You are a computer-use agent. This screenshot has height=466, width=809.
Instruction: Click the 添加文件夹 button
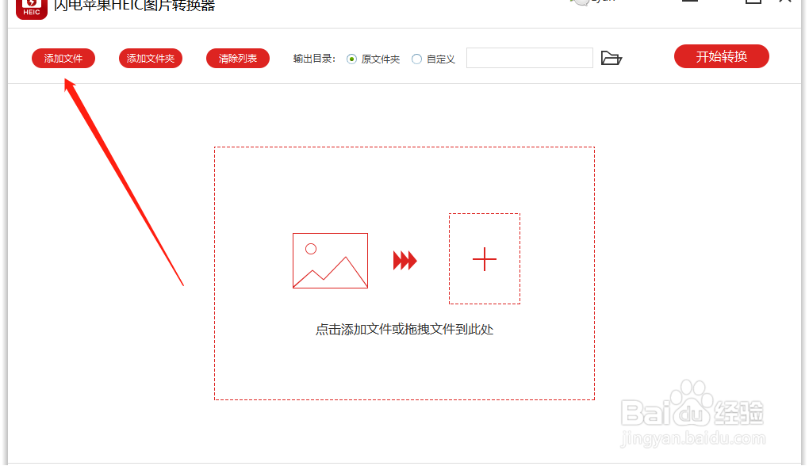[151, 59]
